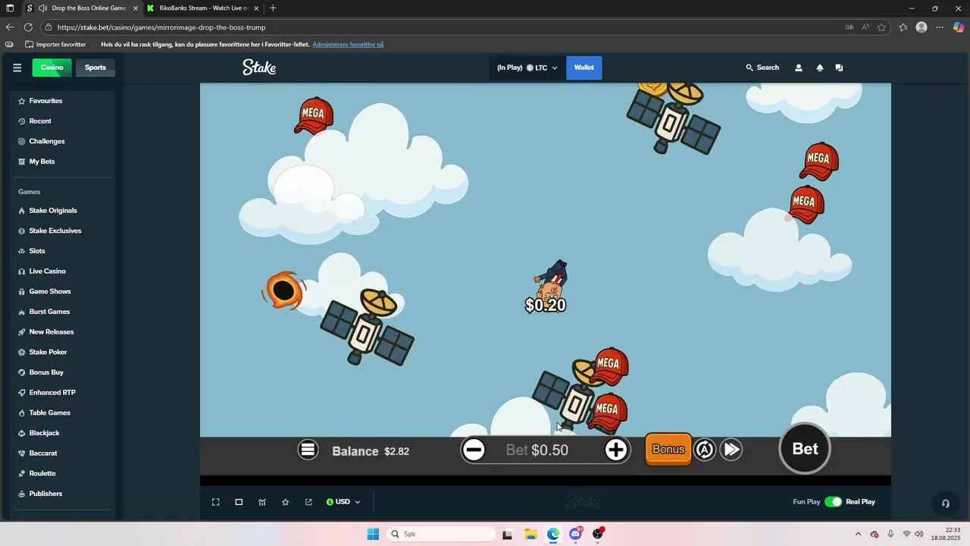Open the game menu icon beside Balance
The width and height of the screenshot is (970, 546).
tap(308, 450)
